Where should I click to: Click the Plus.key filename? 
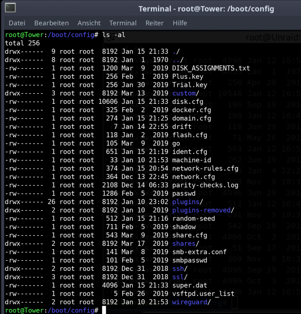click(188, 77)
